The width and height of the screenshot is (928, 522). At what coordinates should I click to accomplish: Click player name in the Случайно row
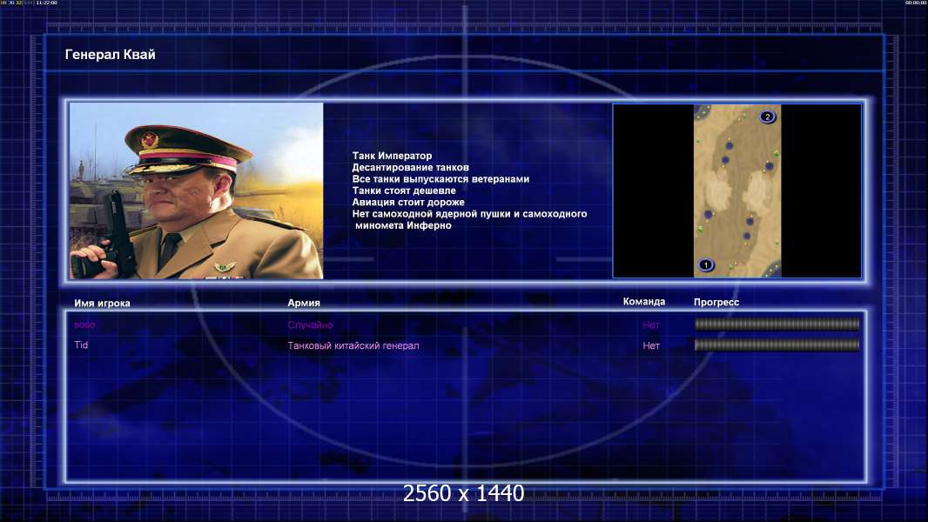point(84,325)
